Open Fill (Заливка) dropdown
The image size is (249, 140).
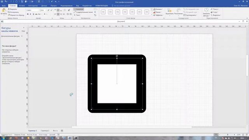pyautogui.click(x=158, y=9)
